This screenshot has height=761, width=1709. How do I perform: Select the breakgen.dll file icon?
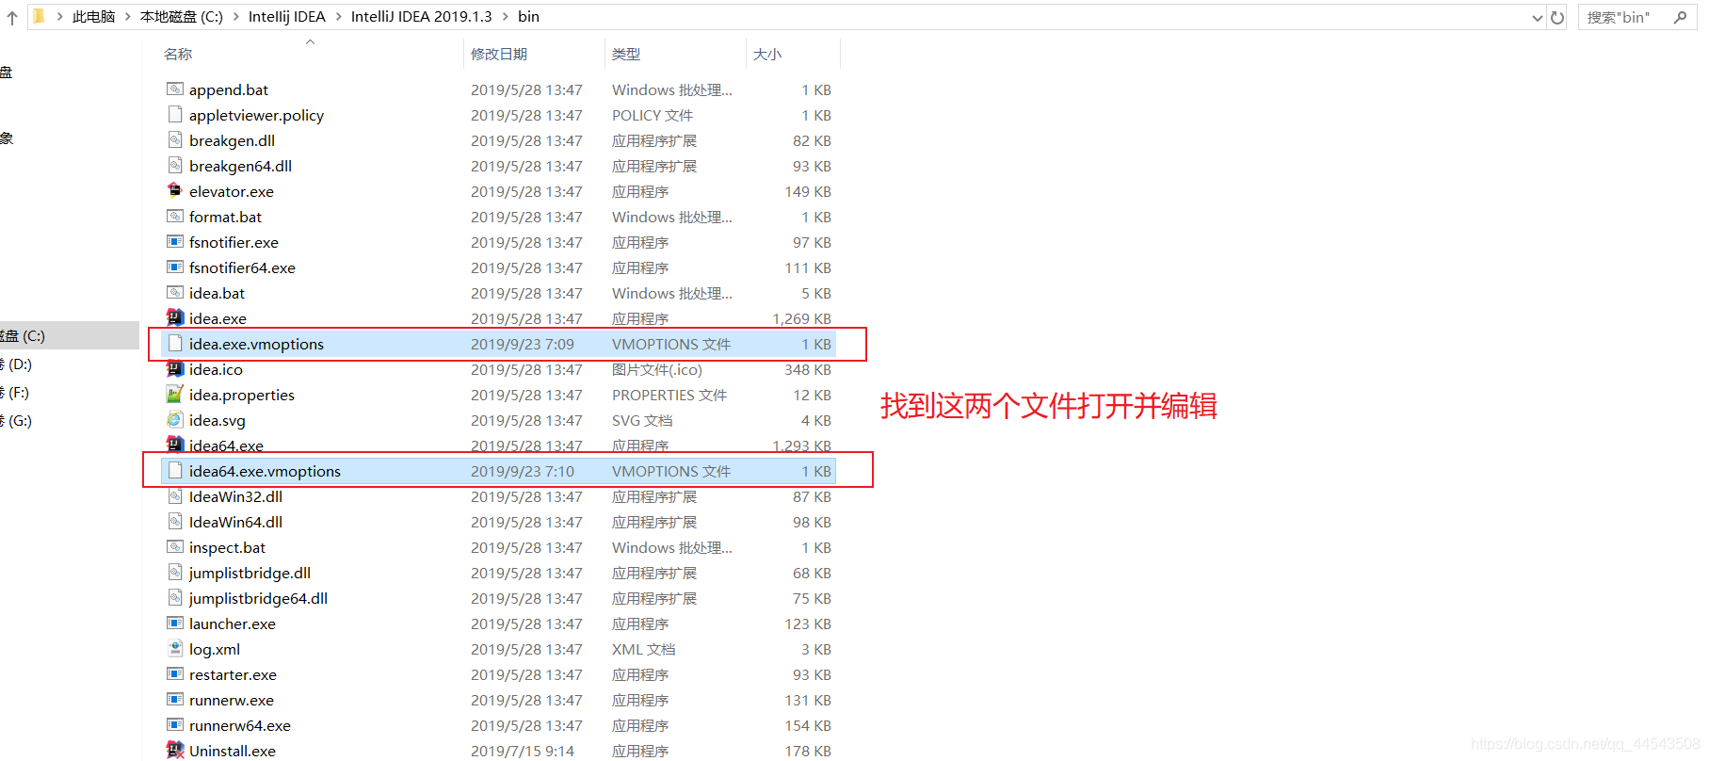click(x=175, y=140)
